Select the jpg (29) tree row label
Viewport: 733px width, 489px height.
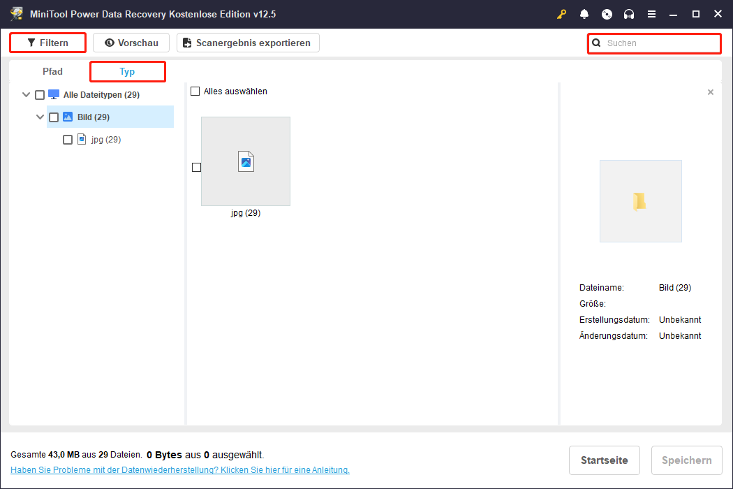[106, 140]
